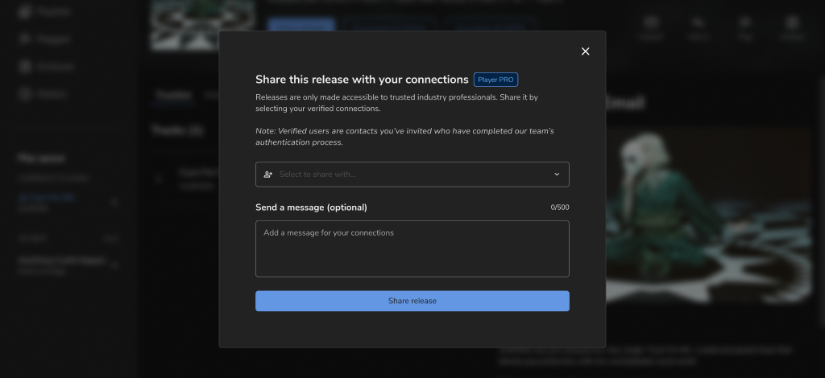The image size is (825, 378).
Task: Click the third icon in the top-right icon row
Action: click(744, 26)
